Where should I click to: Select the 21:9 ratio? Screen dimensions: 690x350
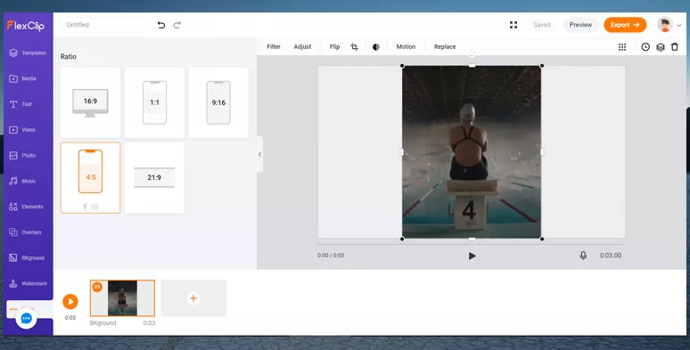pos(154,177)
